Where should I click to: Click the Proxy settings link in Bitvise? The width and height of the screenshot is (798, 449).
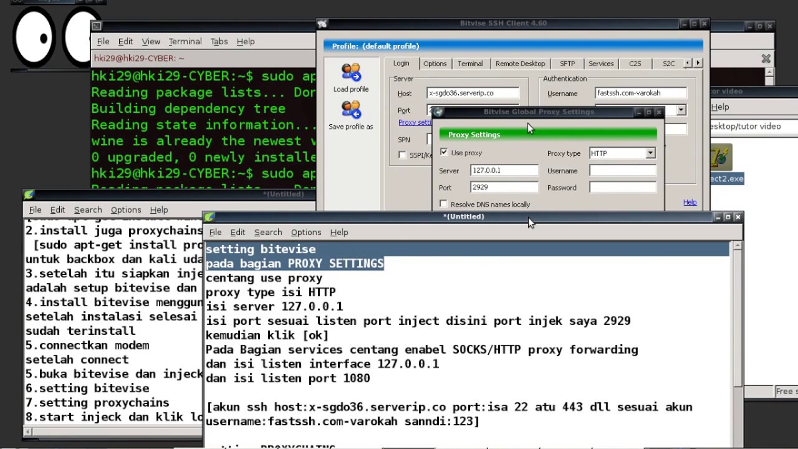[x=415, y=122]
